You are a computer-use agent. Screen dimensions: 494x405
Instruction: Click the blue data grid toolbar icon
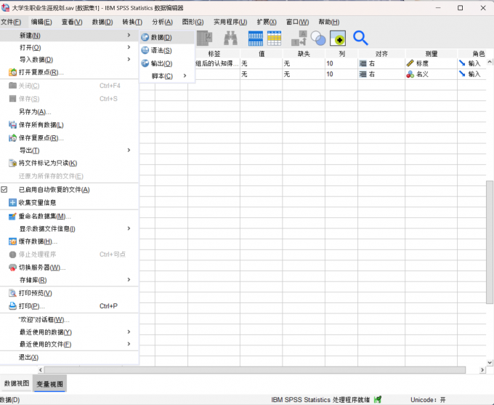pos(256,38)
